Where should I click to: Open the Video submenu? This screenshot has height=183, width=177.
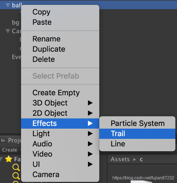click(42, 154)
